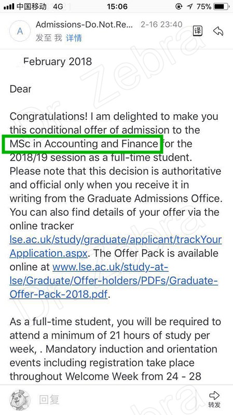
Task: Tap the signal strength bars in status bar
Action: pos(9,7)
